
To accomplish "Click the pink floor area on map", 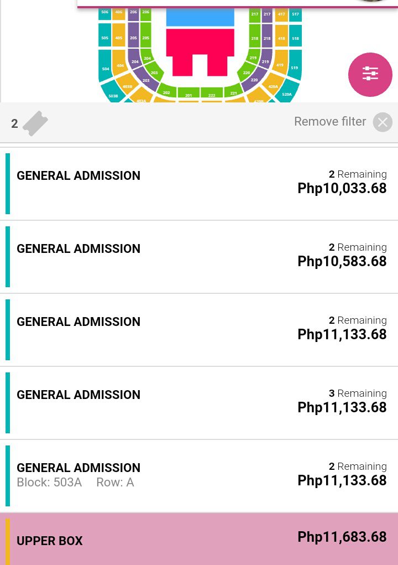I will (200, 51).
